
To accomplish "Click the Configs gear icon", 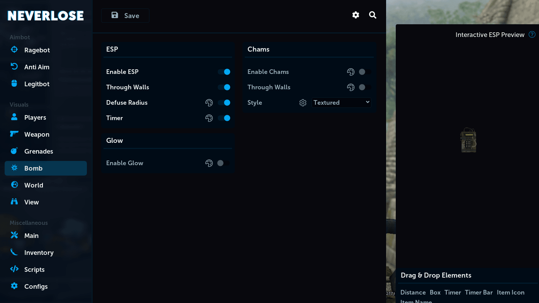I will 14,286.
